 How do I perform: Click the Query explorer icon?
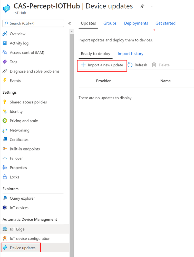pyautogui.click(x=5, y=198)
